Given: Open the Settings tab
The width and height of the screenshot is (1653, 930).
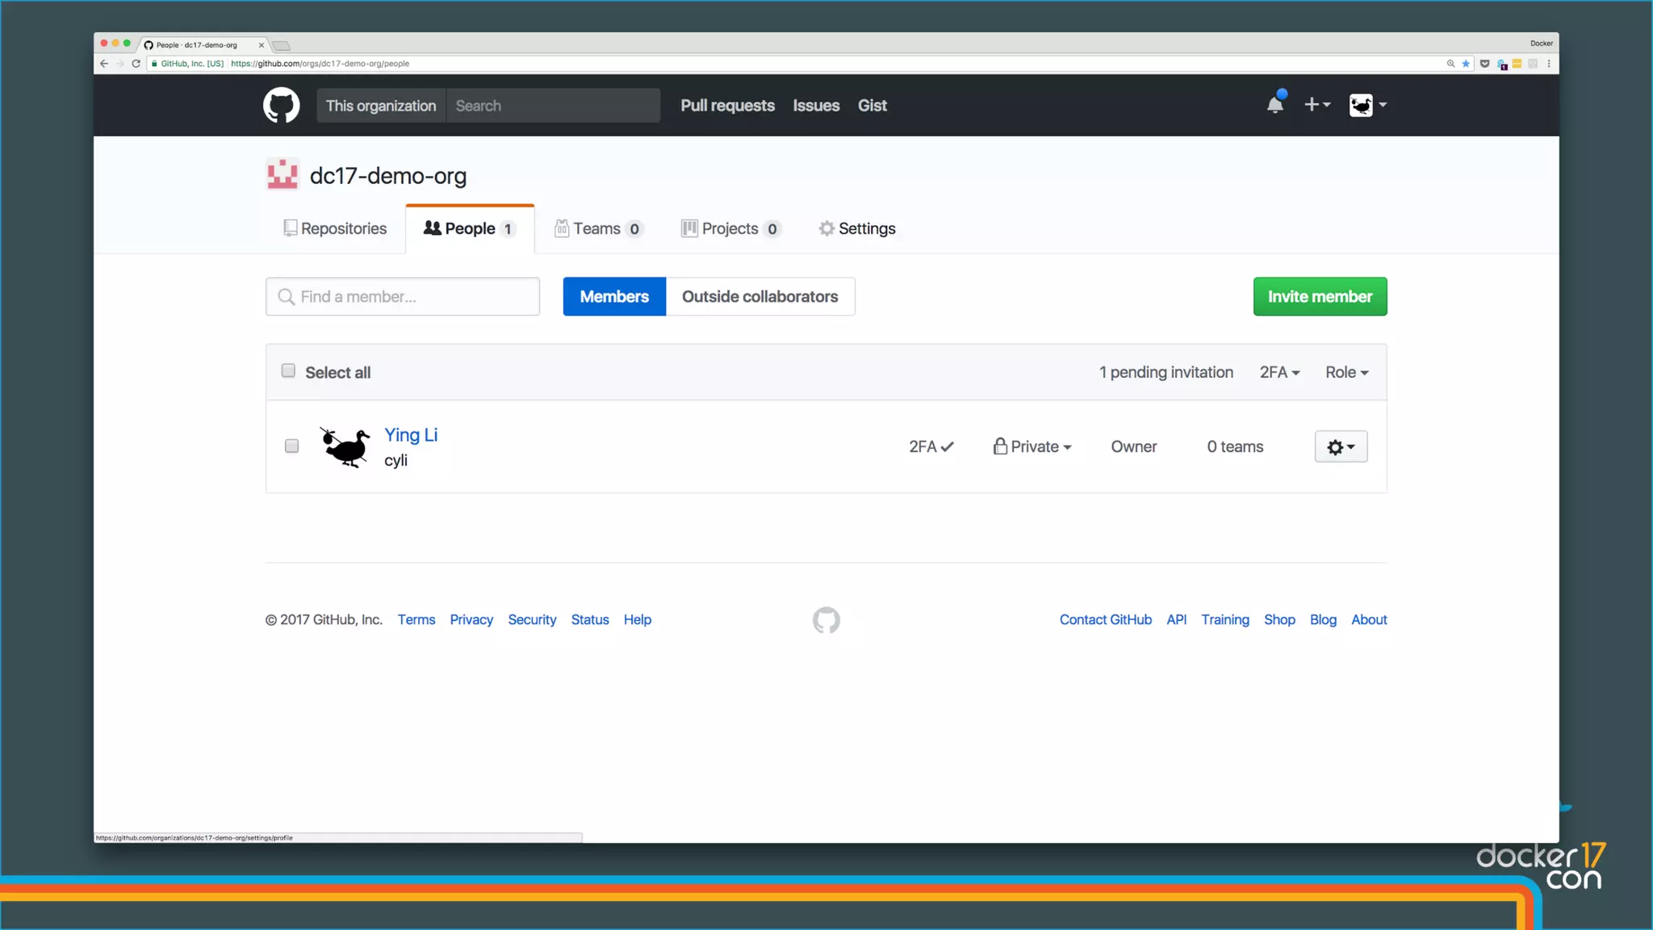Looking at the screenshot, I should [x=857, y=228].
